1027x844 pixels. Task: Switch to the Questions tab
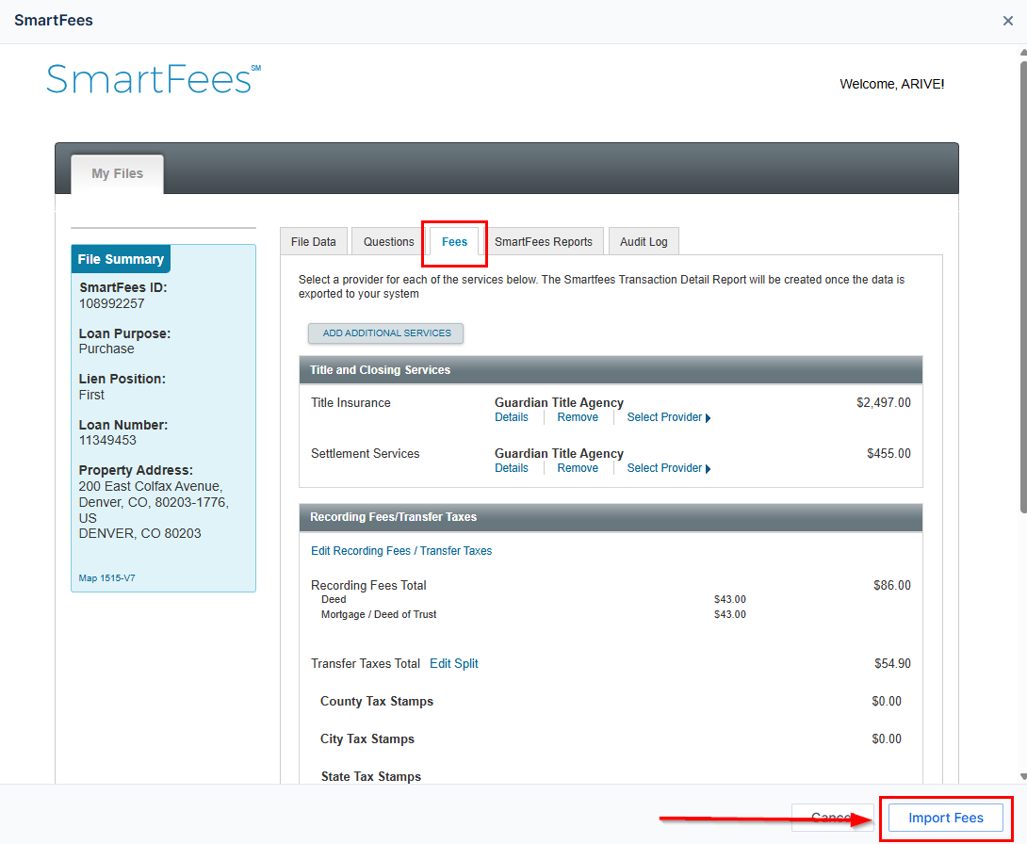[x=388, y=241]
